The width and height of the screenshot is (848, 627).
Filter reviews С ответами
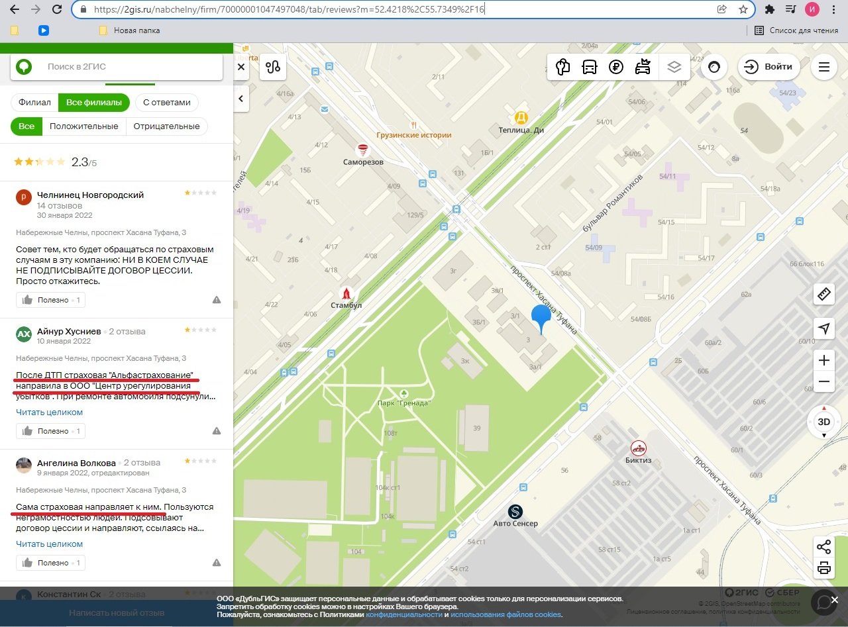(166, 103)
